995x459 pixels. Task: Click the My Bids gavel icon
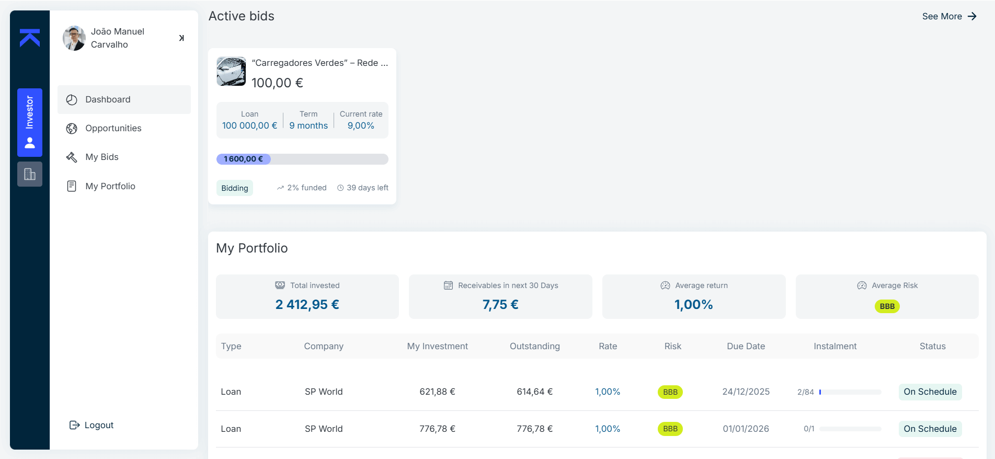(72, 157)
